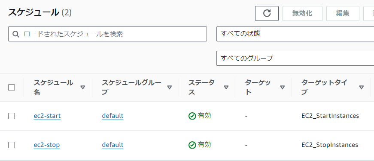
Task: Focus the ロードされたスケジュールを検索 search field
Action: tap(108, 34)
